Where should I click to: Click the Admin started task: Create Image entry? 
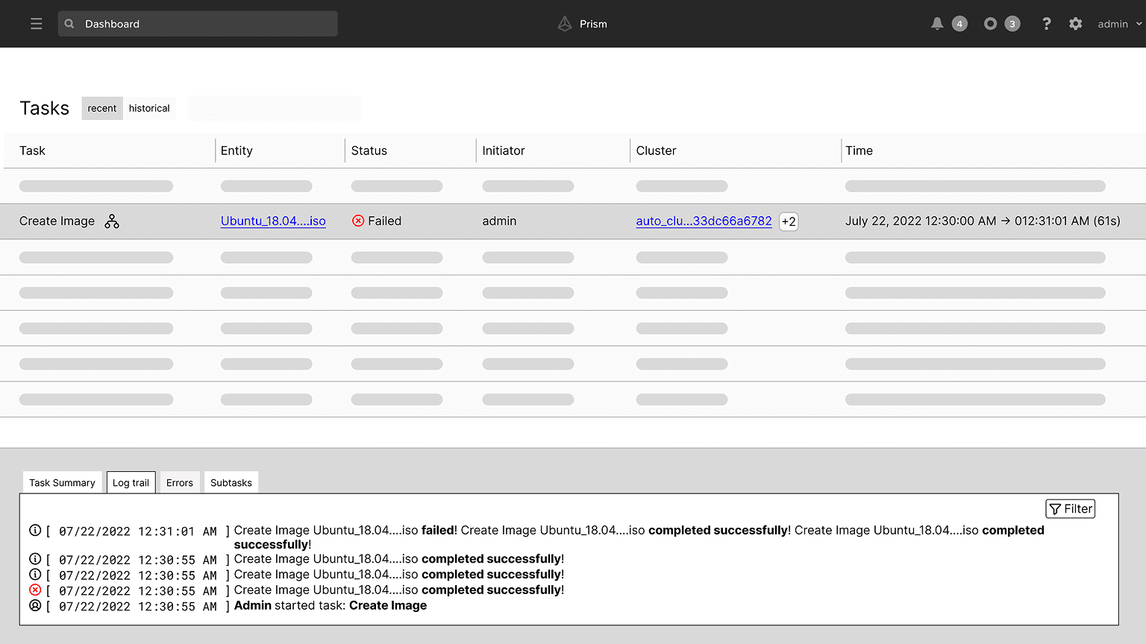pyautogui.click(x=331, y=606)
